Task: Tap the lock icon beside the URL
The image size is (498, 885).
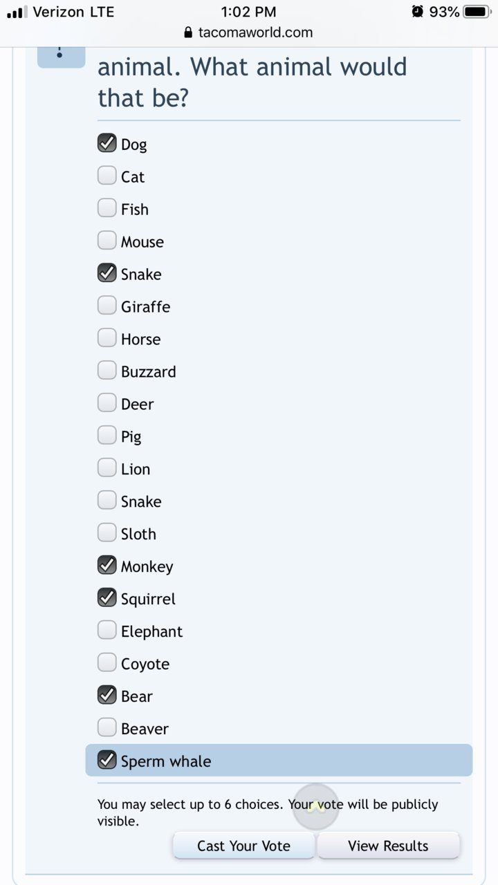Action: (x=188, y=32)
